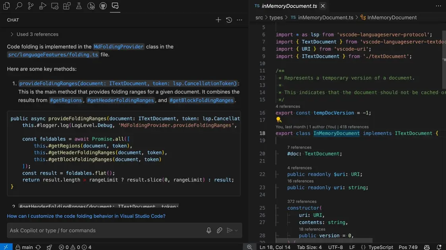Click the Pos 749 status entry
Image resolution: width=446 pixels, height=250 pixels.
point(408,247)
